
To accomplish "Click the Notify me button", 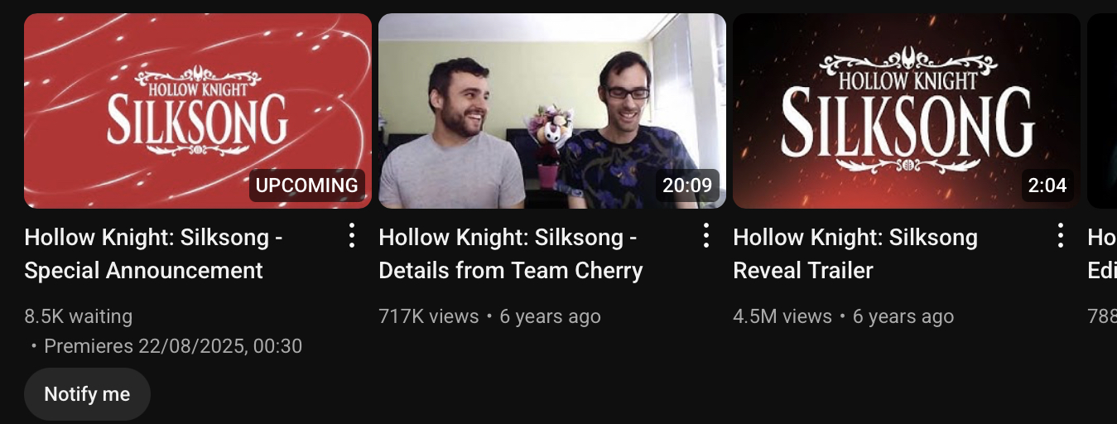I will [87, 394].
